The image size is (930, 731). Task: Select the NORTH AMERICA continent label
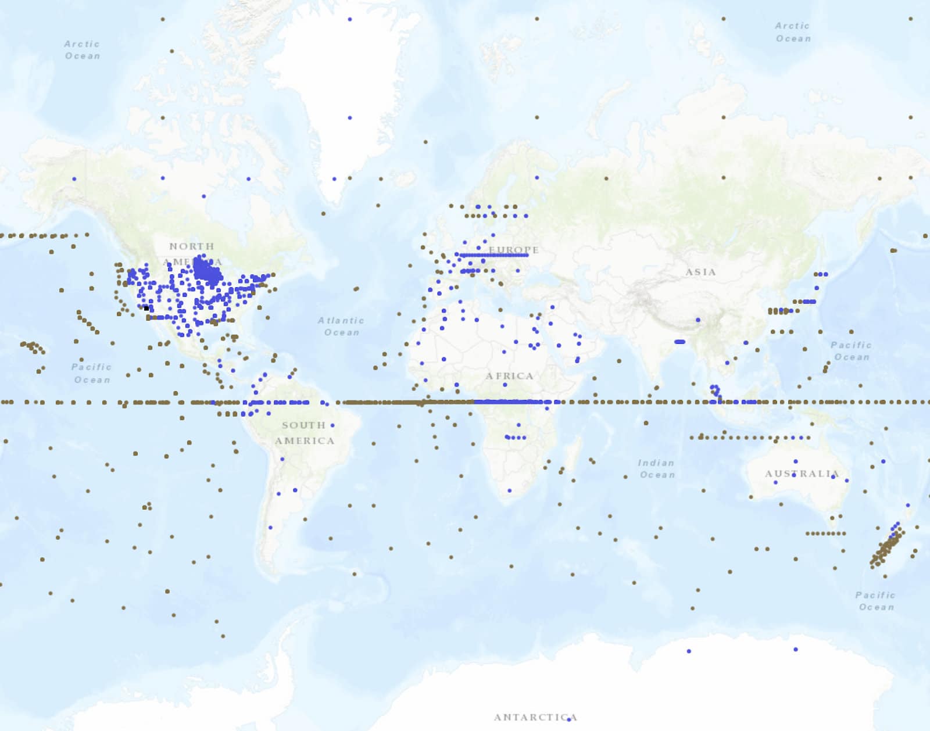point(192,254)
